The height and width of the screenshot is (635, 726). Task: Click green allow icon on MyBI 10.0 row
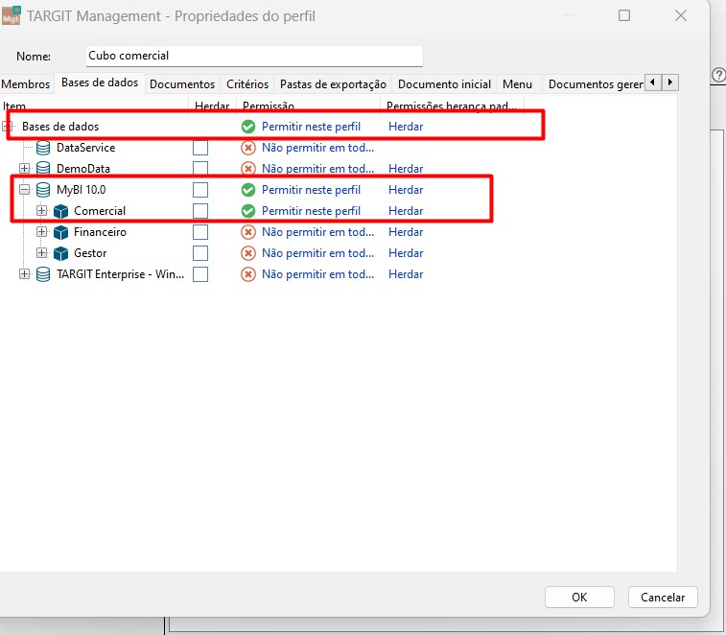[x=248, y=189]
